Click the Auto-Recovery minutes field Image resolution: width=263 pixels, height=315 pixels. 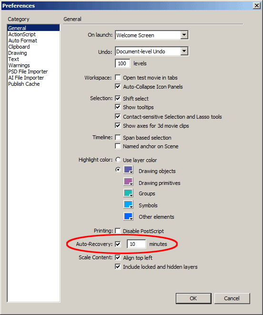pyautogui.click(x=136, y=244)
